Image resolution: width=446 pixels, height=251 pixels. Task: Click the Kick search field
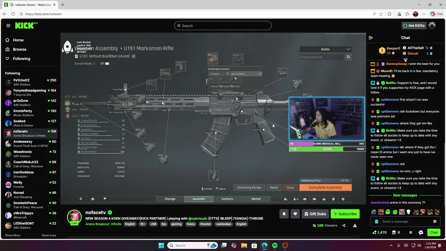(223, 25)
